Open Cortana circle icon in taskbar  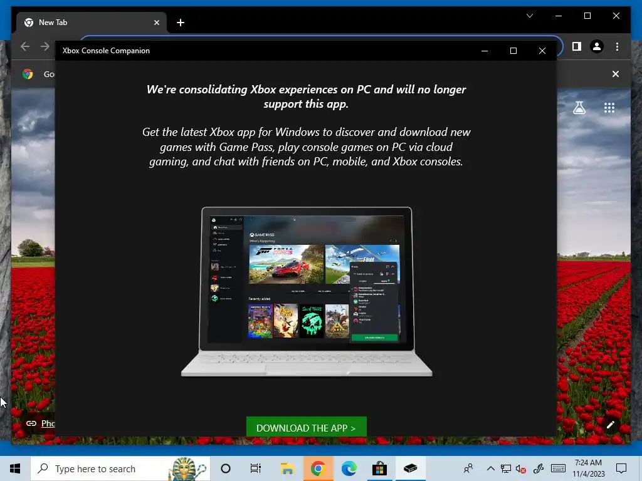coord(226,468)
